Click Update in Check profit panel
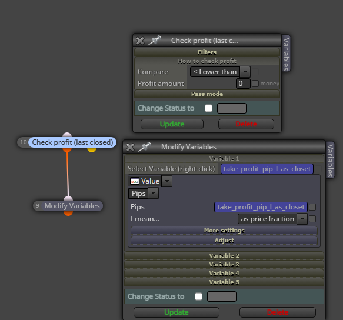Viewport: 343px width, 320px height. point(172,124)
